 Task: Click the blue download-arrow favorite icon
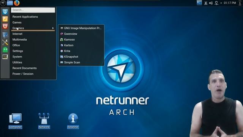[5, 12]
